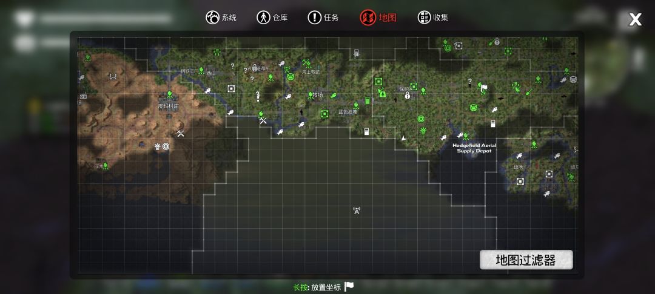
Task: Click the green shovel icon at the east
Action: (x=529, y=91)
